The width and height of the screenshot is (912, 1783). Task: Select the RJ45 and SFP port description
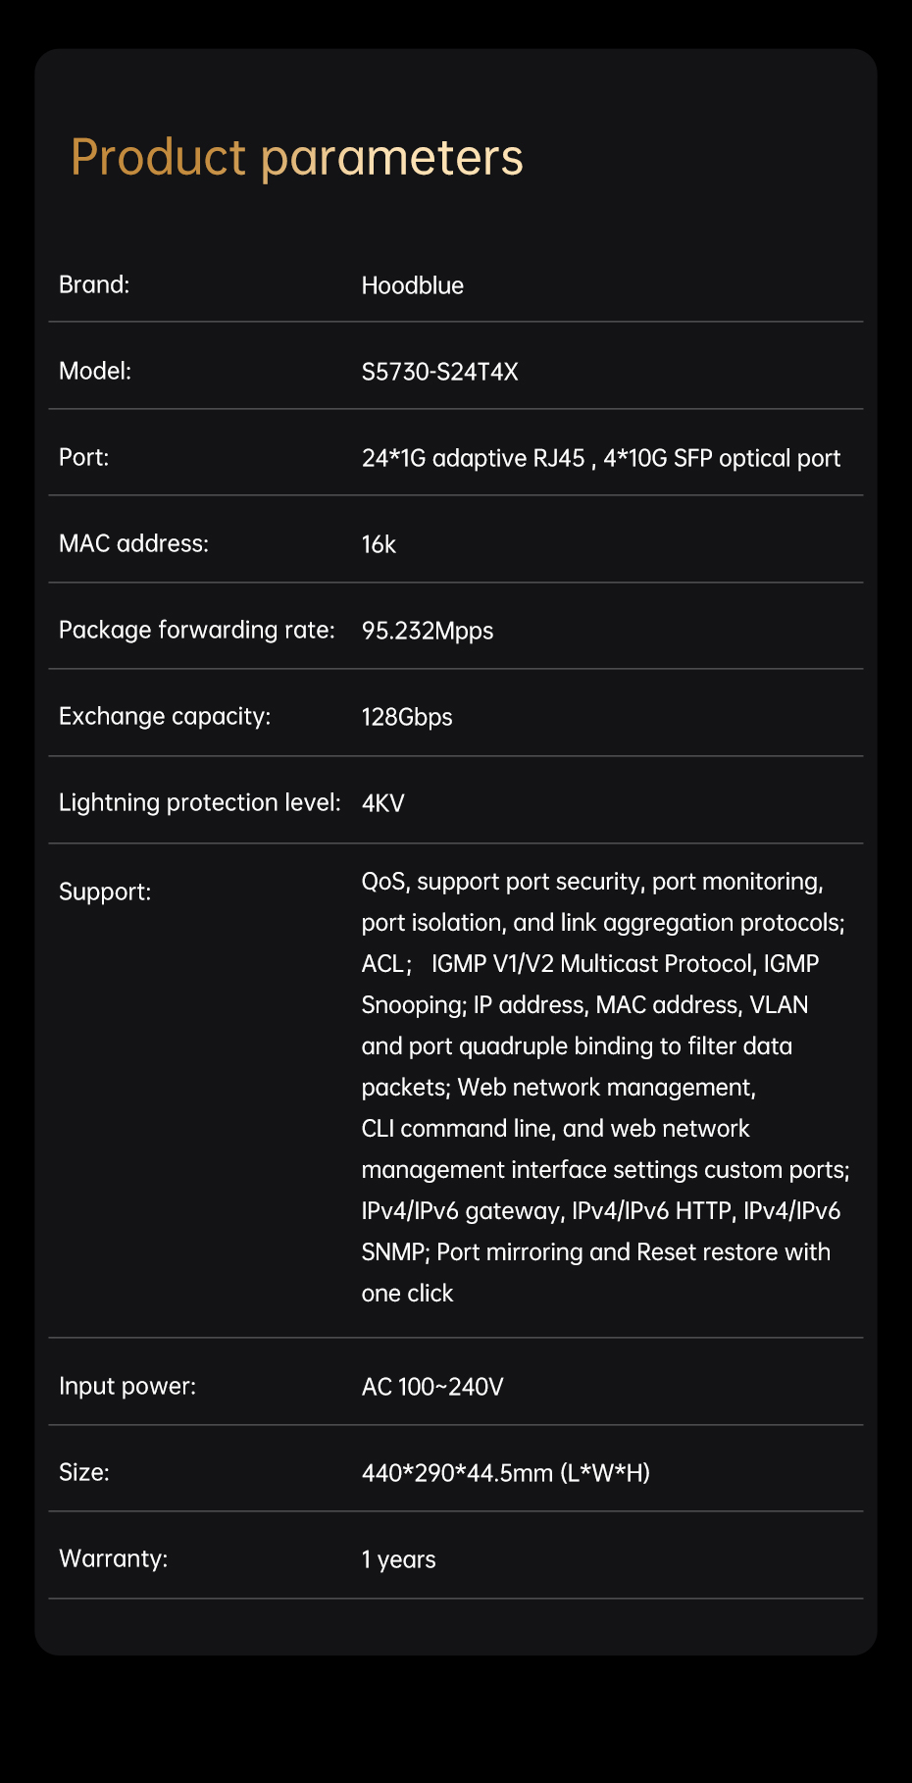[600, 459]
